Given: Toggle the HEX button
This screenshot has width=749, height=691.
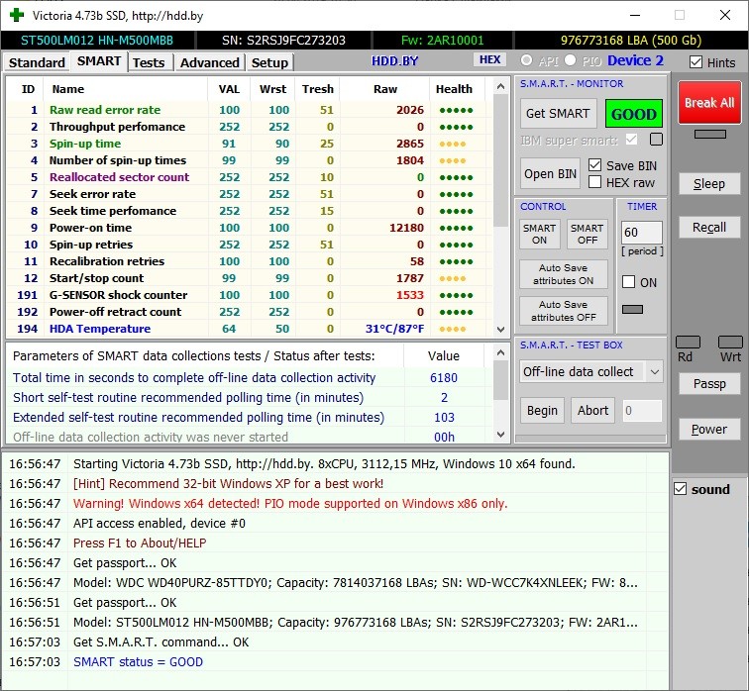Looking at the screenshot, I should (489, 59).
